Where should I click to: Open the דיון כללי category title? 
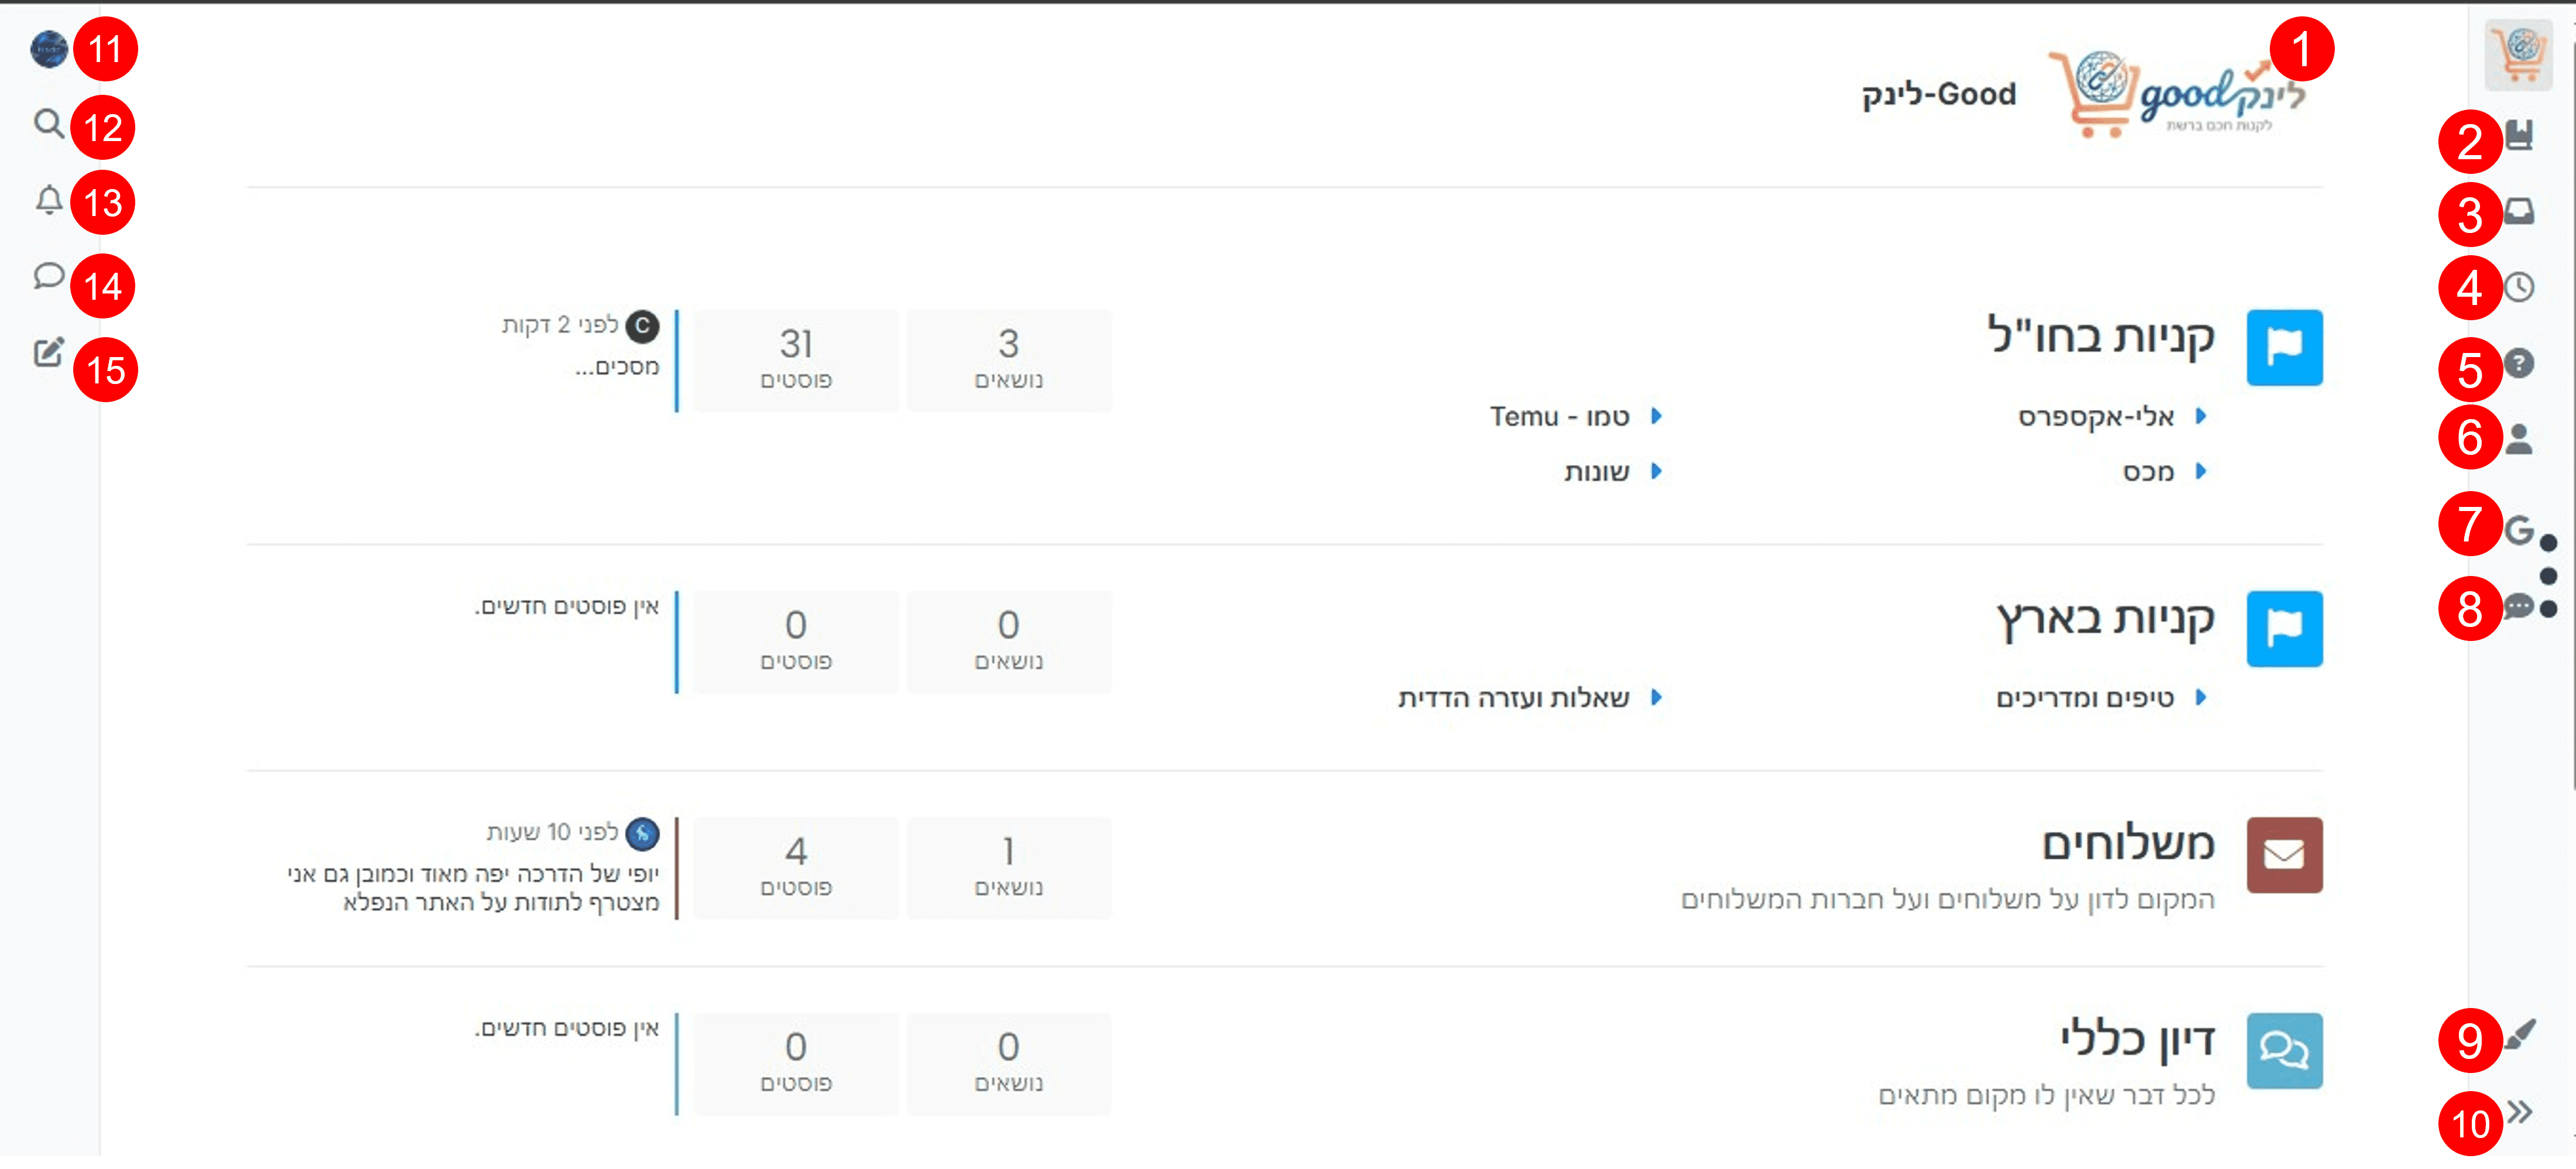point(2137,1040)
